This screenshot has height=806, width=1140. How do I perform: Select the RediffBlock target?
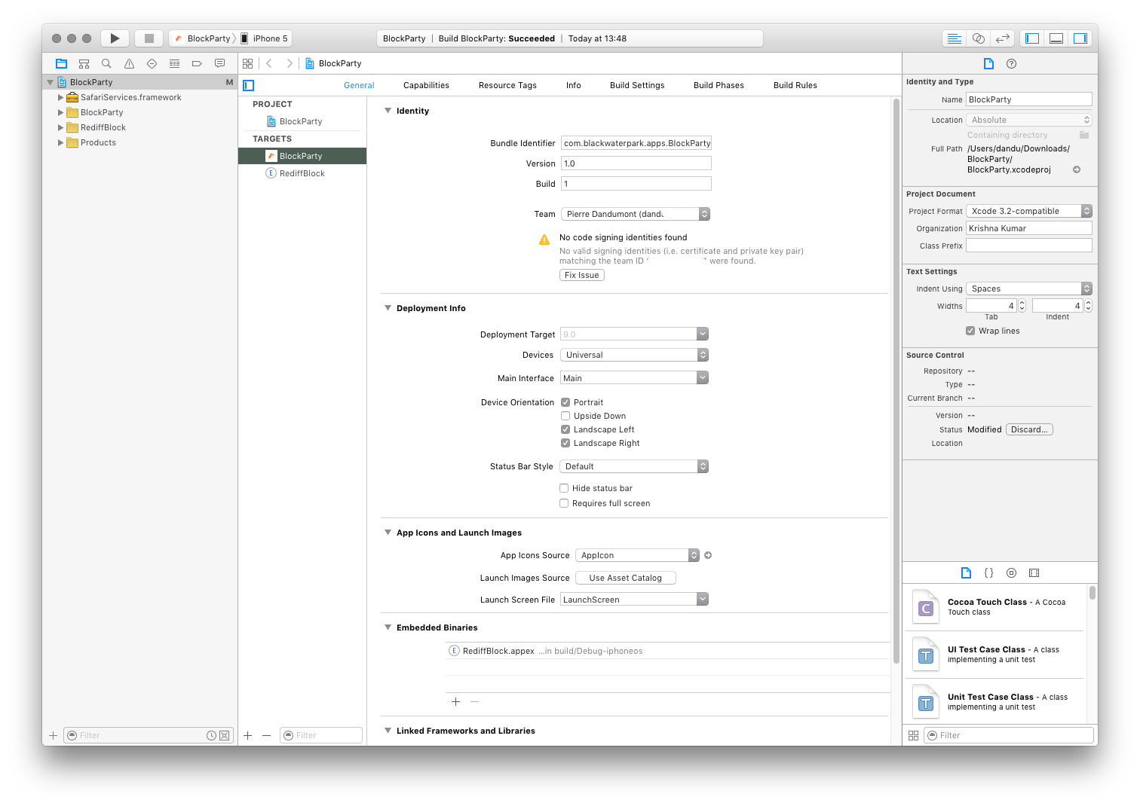[x=302, y=173]
